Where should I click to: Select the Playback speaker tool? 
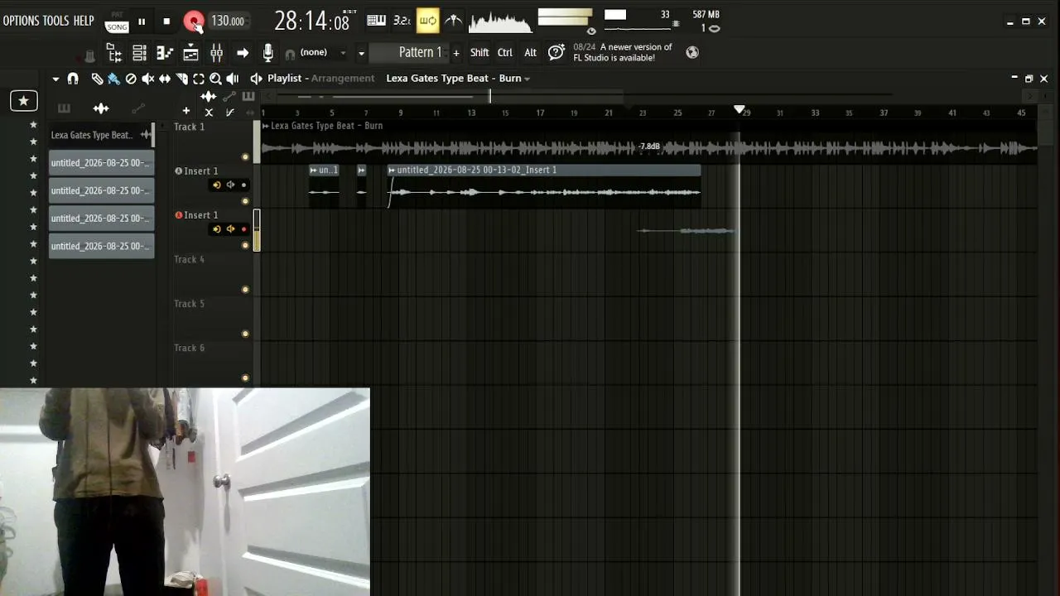click(233, 79)
